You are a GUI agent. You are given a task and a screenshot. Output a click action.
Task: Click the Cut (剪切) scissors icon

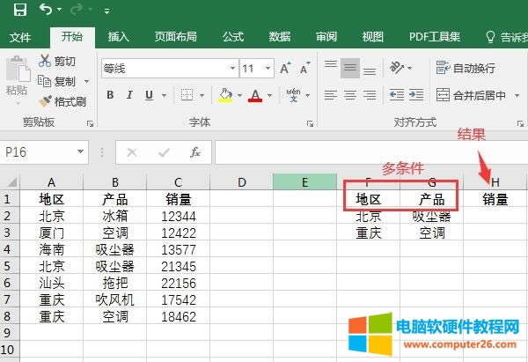45,61
